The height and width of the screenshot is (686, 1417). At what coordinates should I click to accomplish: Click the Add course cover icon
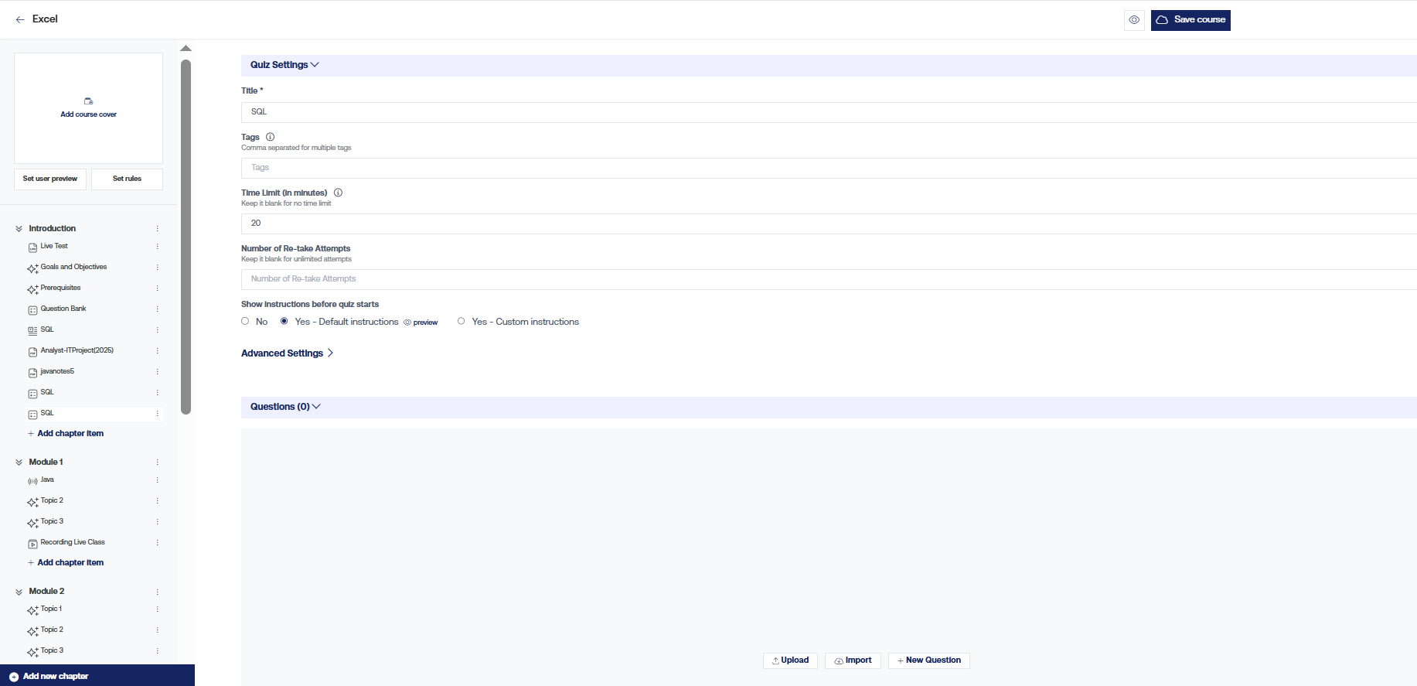pyautogui.click(x=88, y=101)
